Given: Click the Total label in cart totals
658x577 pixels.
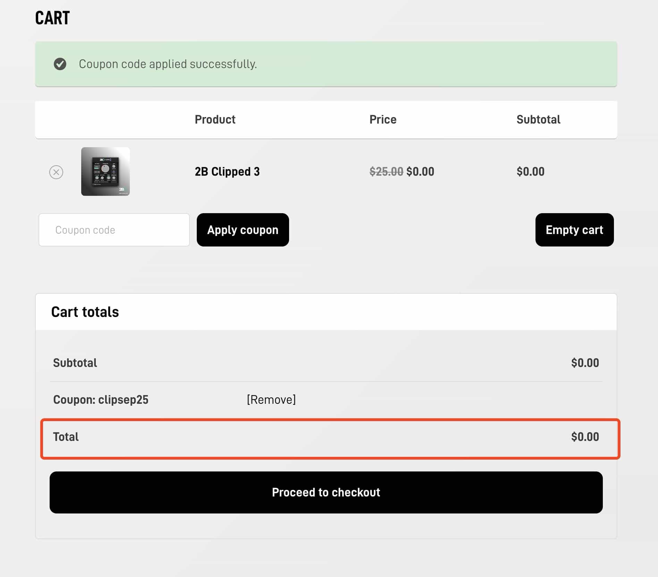Looking at the screenshot, I should click(x=66, y=437).
